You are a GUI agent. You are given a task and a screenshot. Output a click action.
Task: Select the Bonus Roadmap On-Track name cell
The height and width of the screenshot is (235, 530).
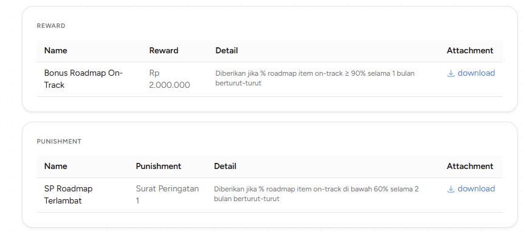[x=83, y=79]
